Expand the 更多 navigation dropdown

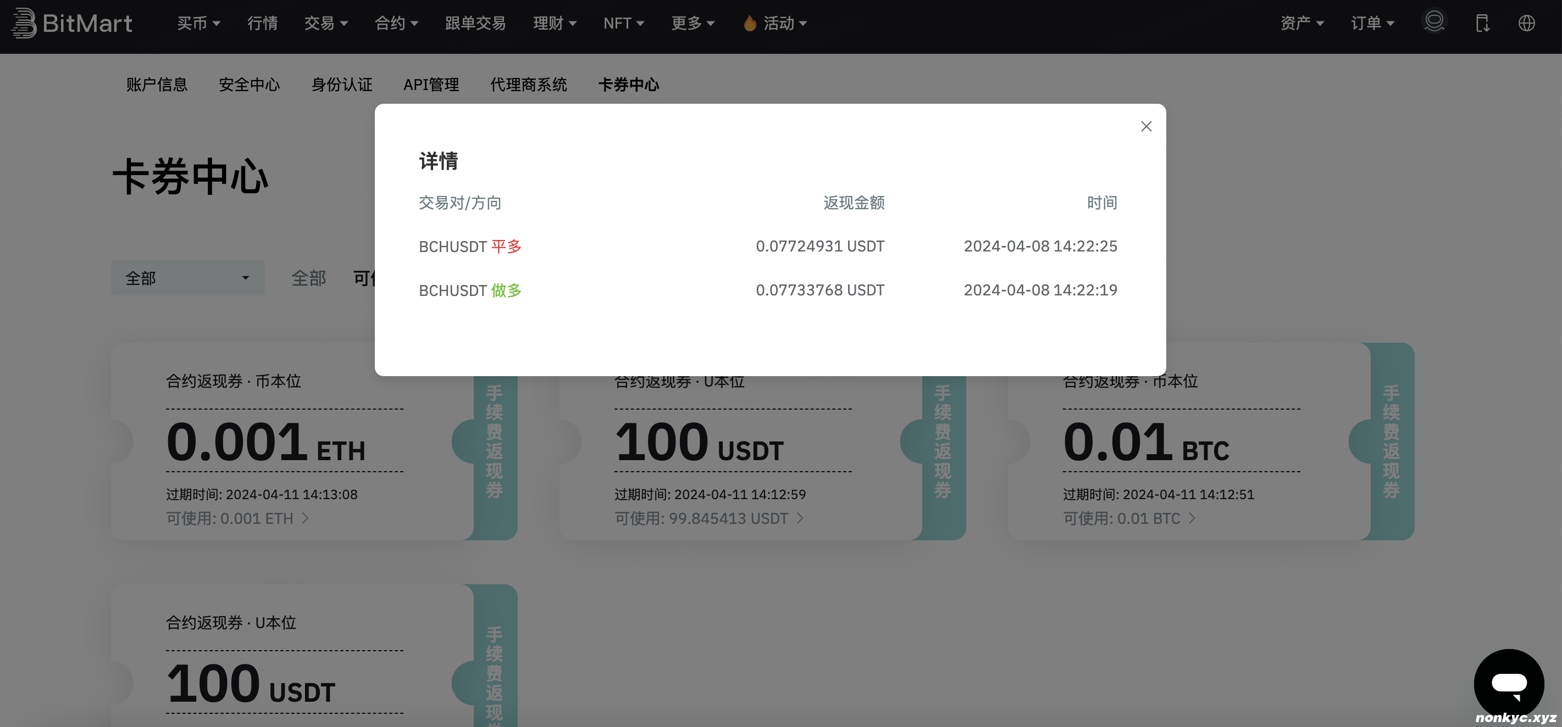point(693,23)
